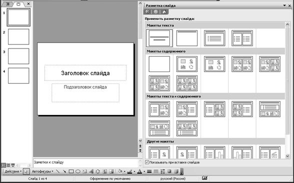This screenshot has width=294, height=183.
Task: Open the Действия dropdown menu
Action: click(13, 171)
